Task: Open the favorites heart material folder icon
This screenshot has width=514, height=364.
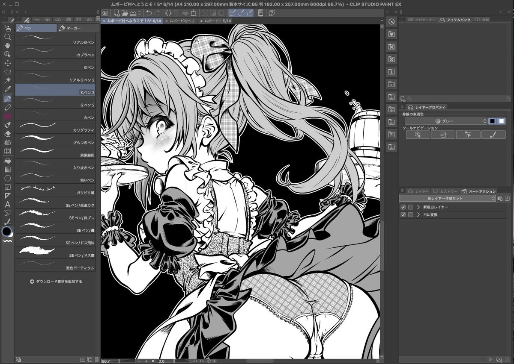Action: coord(391,34)
